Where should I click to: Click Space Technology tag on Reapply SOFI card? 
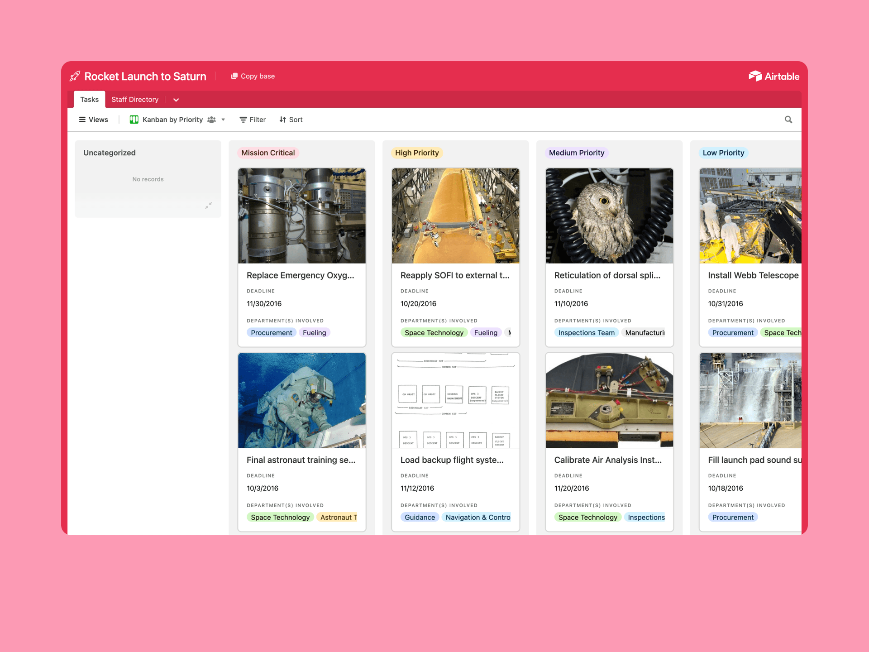pyautogui.click(x=434, y=333)
